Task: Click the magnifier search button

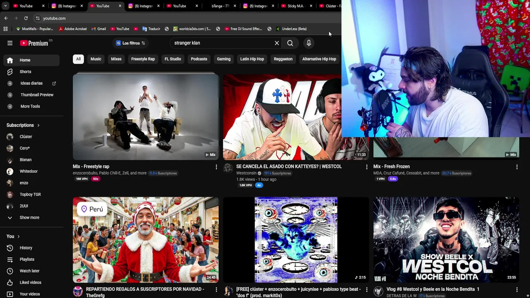Action: [x=290, y=43]
